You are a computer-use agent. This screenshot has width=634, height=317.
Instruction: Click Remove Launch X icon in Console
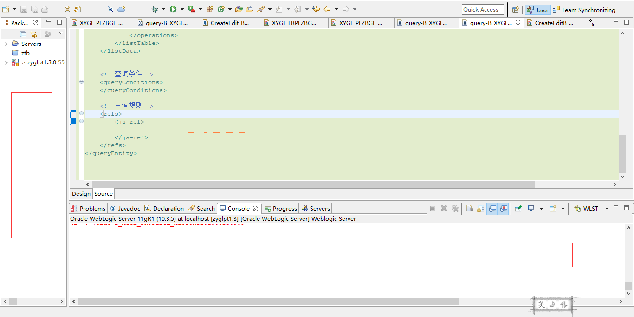coord(444,209)
